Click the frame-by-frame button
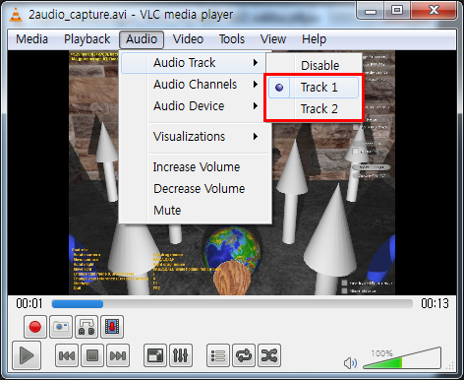464x380 pixels. (112, 327)
